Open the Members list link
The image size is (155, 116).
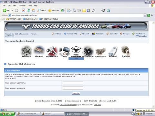coord(98,34)
